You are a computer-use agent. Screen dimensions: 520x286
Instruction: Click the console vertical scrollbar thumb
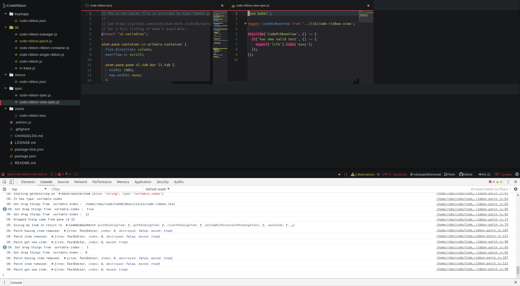tap(518, 270)
